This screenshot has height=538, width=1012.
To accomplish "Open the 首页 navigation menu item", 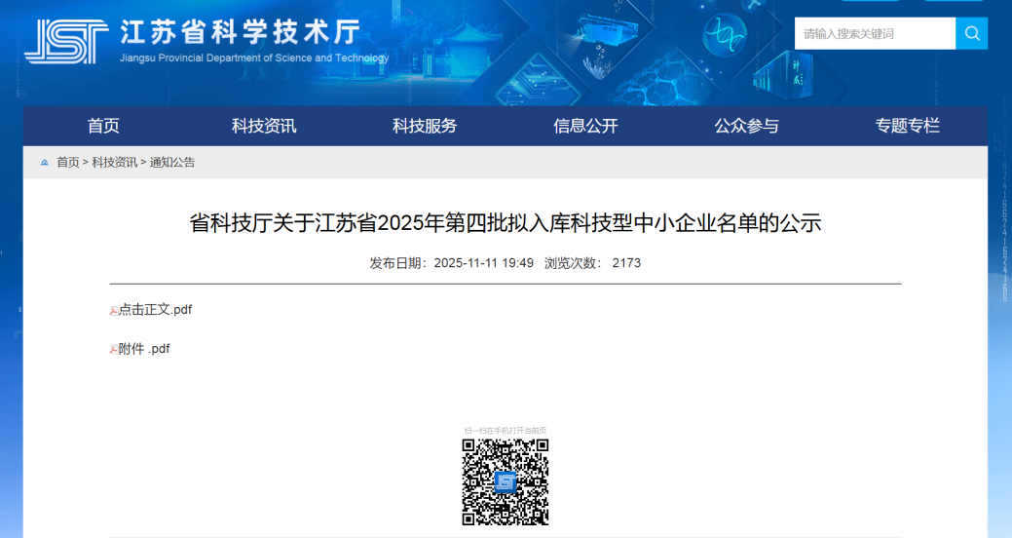I will click(103, 126).
